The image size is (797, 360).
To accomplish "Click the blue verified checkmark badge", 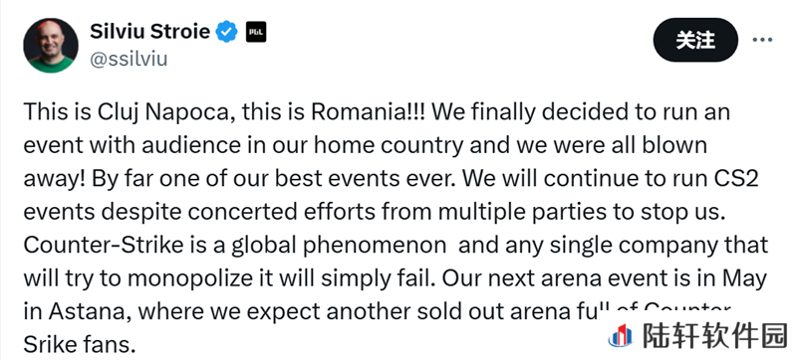I will (x=226, y=33).
